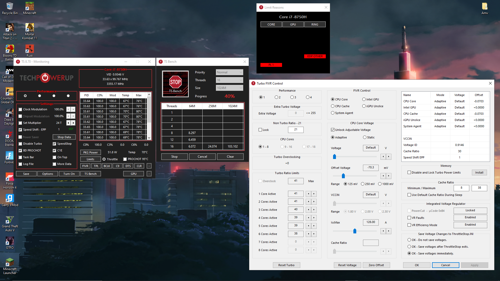Select the CORE tab in Limit Reasons
Image resolution: width=500 pixels, height=281 pixels.
click(271, 24)
